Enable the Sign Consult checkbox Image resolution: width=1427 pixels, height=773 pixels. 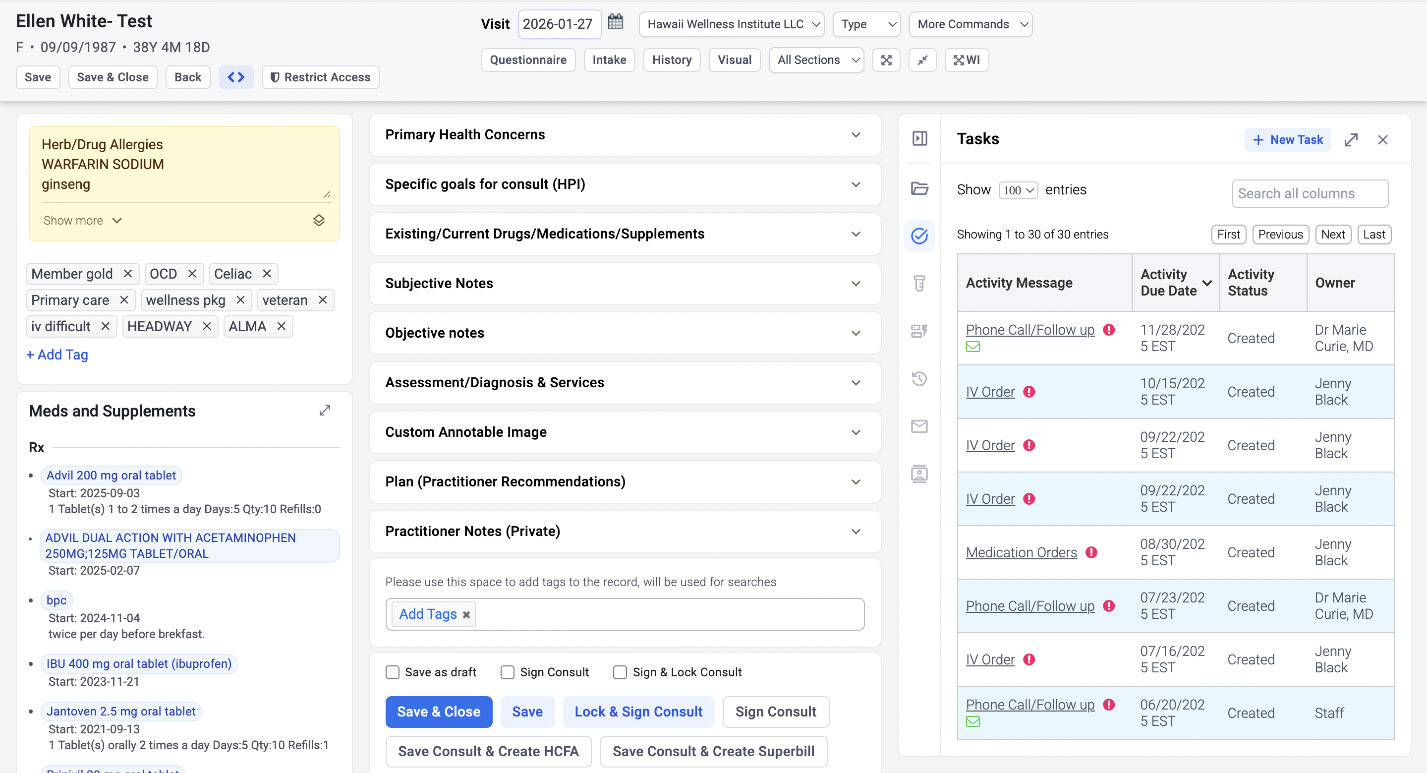(x=508, y=672)
